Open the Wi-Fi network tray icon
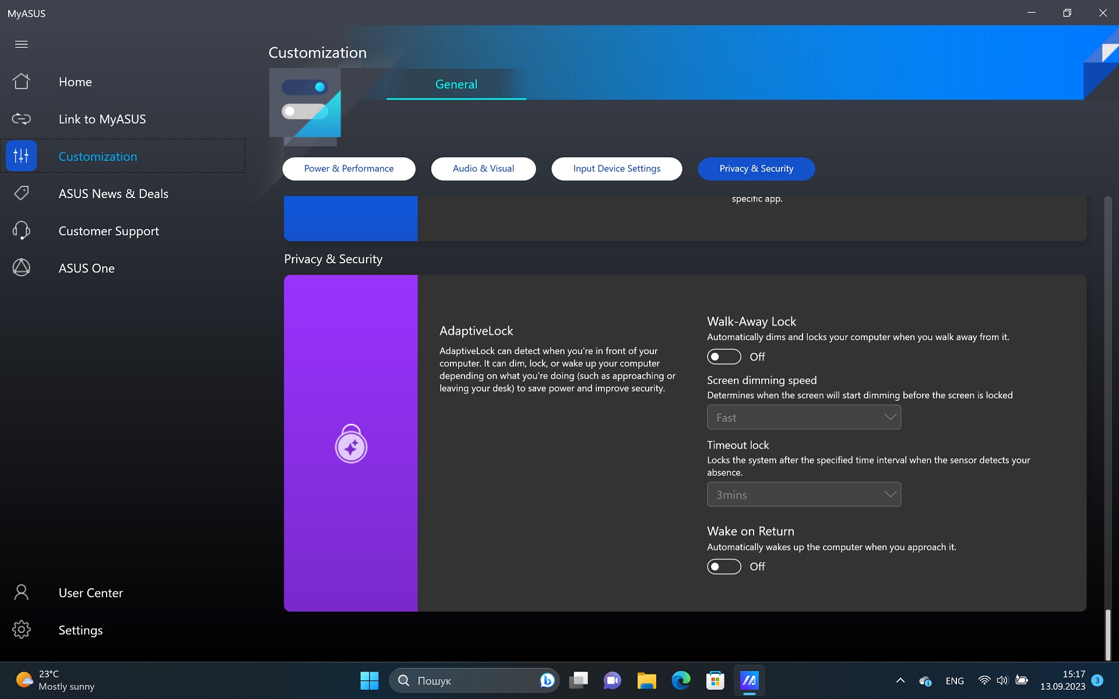 click(x=984, y=680)
